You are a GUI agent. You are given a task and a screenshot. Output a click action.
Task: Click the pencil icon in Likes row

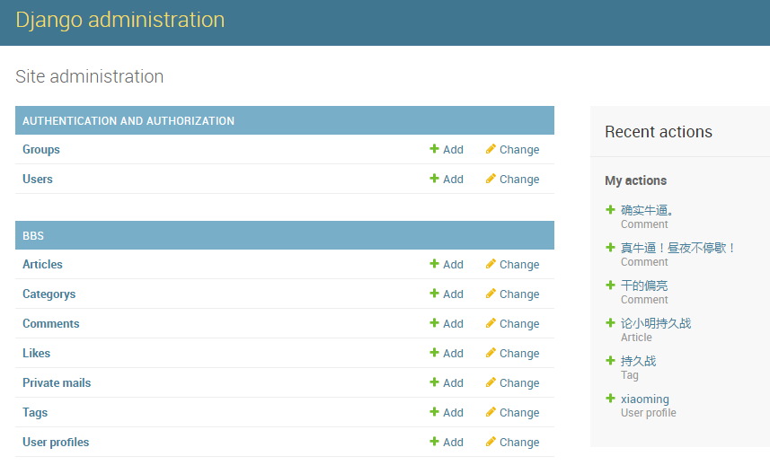[x=491, y=352]
